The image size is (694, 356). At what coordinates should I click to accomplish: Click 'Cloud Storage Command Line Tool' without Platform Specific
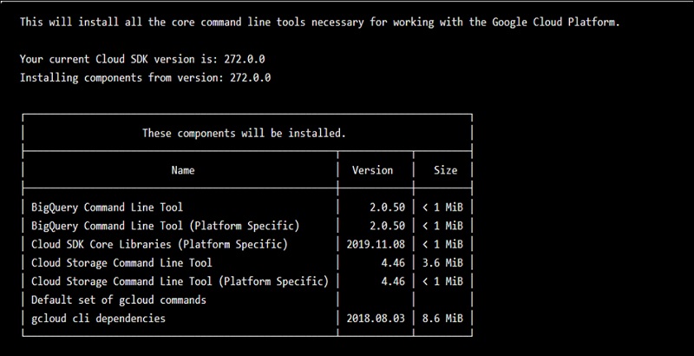121,262
